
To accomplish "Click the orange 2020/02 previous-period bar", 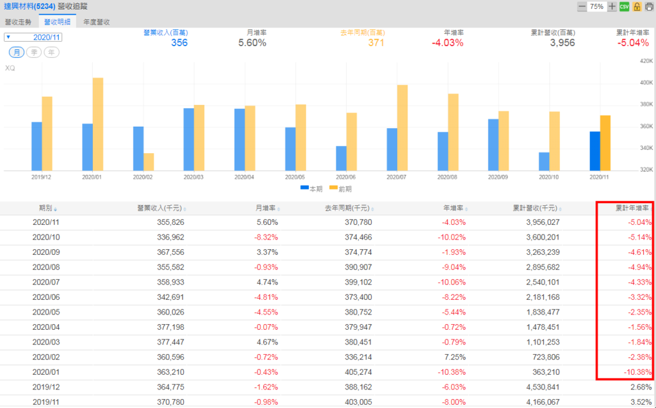I will click(x=149, y=162).
